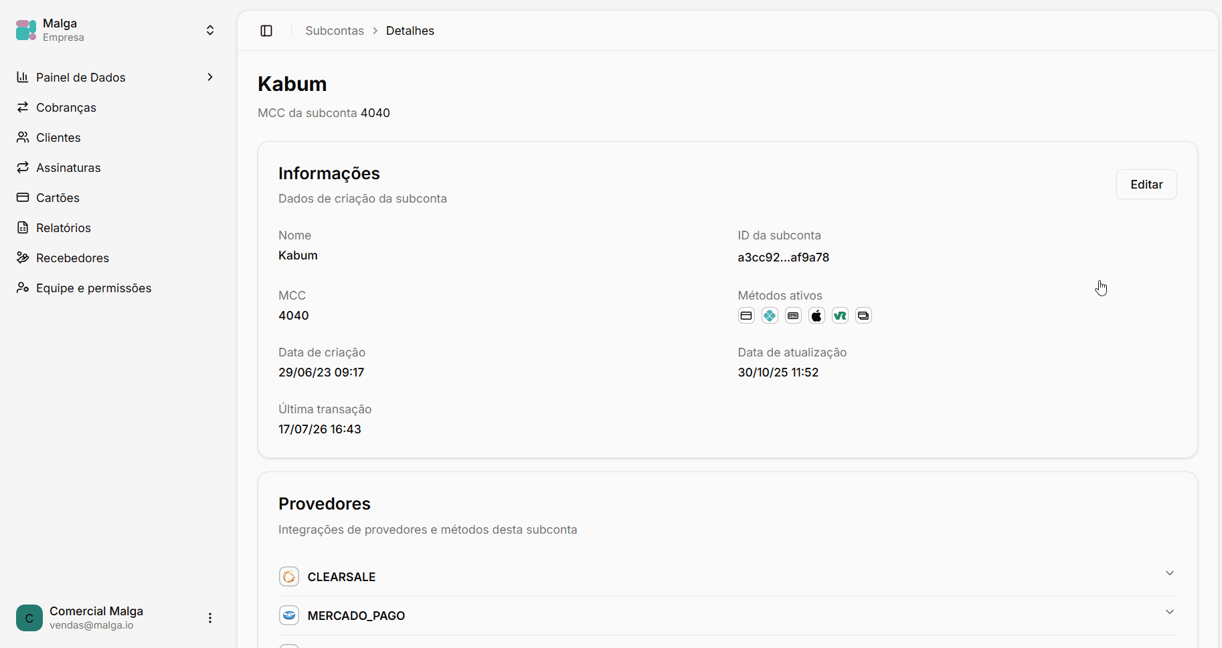
Task: Expand the MERCADO_PAGO provider row
Action: coord(727,615)
